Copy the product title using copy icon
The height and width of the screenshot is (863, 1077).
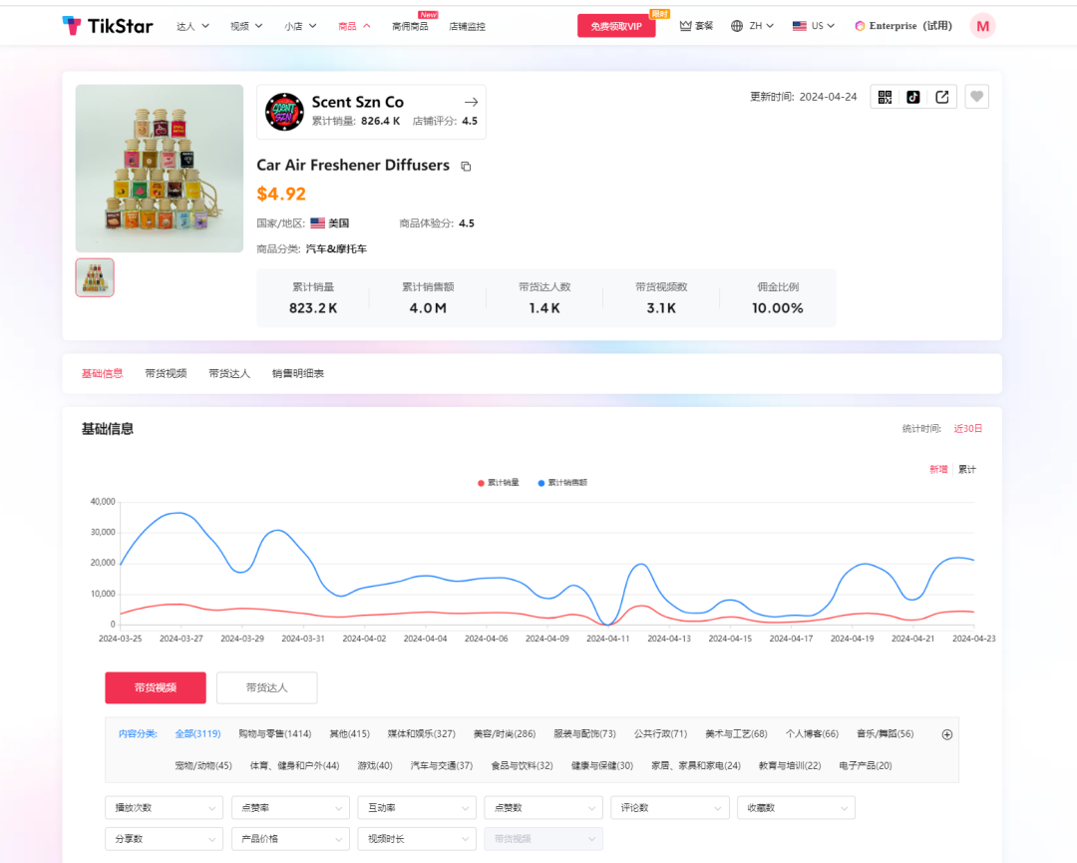point(466,167)
